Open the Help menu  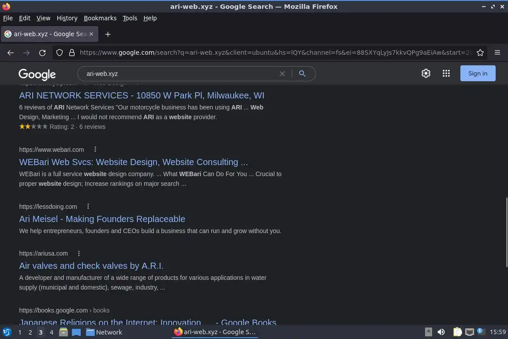point(150,18)
